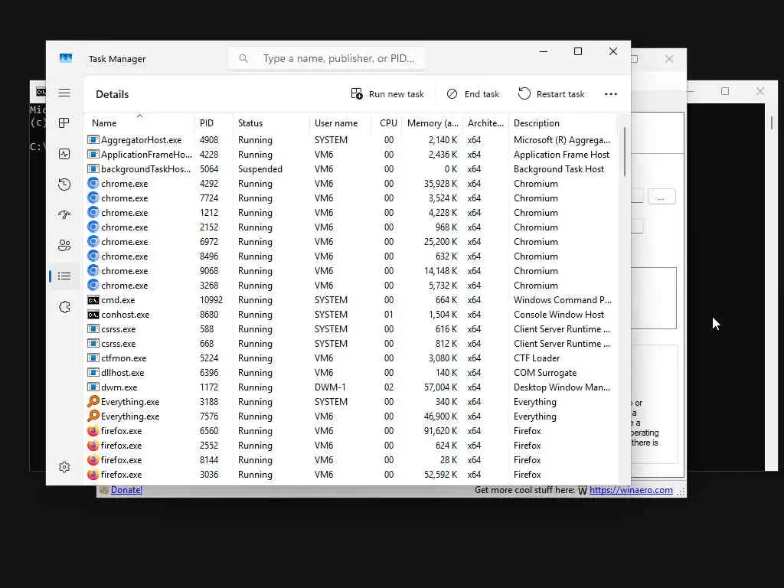
Task: Click the AggregatorHost.exe process icon
Action: (x=93, y=140)
